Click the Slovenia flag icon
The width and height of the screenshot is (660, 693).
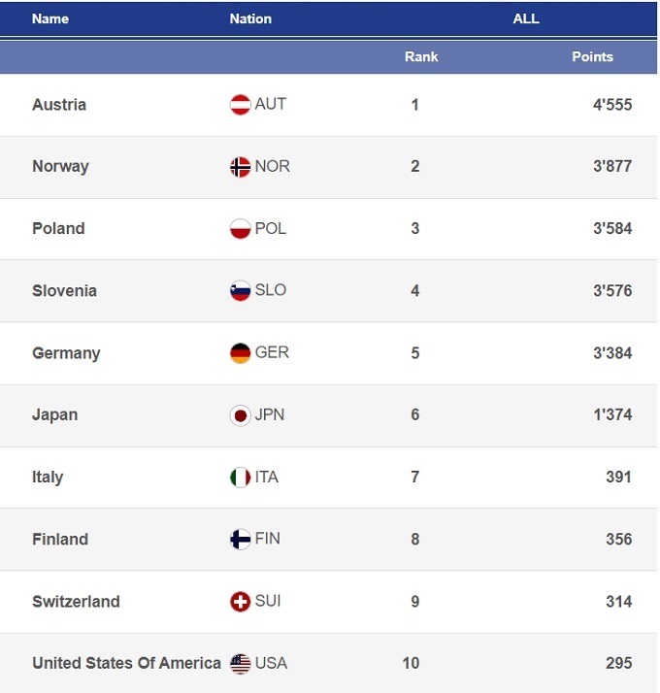(x=240, y=291)
